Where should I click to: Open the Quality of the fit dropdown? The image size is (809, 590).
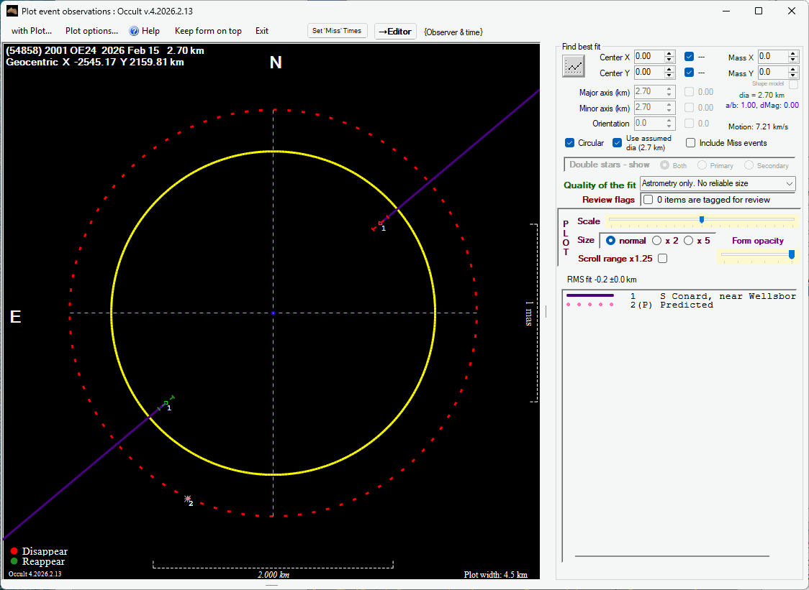(x=790, y=184)
